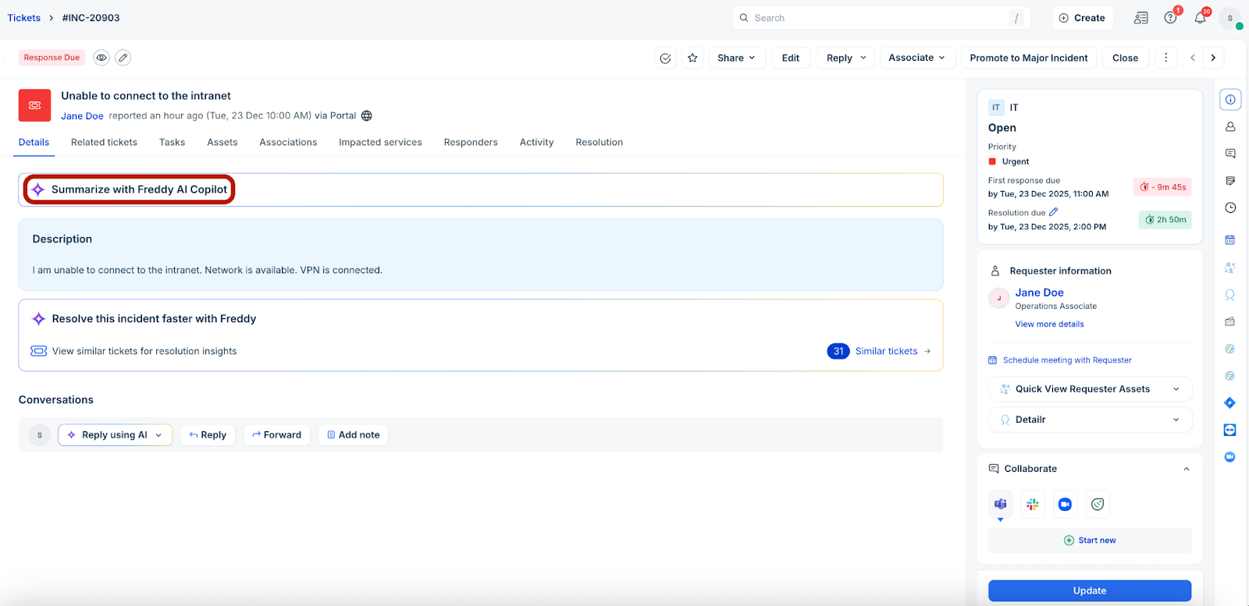Collapse the Collaborate section
The image size is (1249, 606).
tap(1187, 469)
